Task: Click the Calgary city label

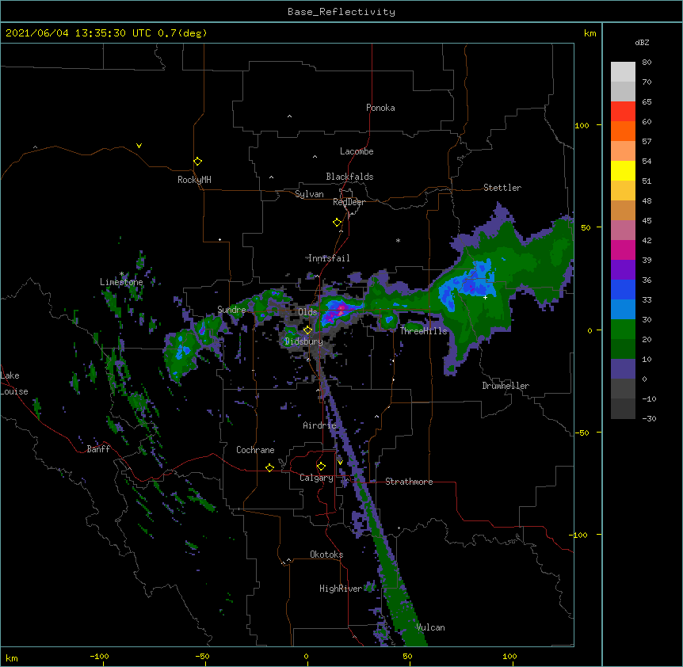Action: (x=317, y=478)
